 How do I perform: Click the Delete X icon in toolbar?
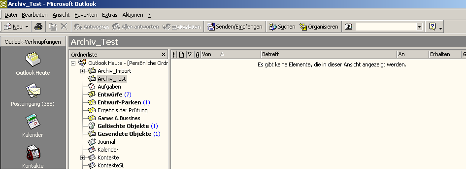click(x=64, y=27)
